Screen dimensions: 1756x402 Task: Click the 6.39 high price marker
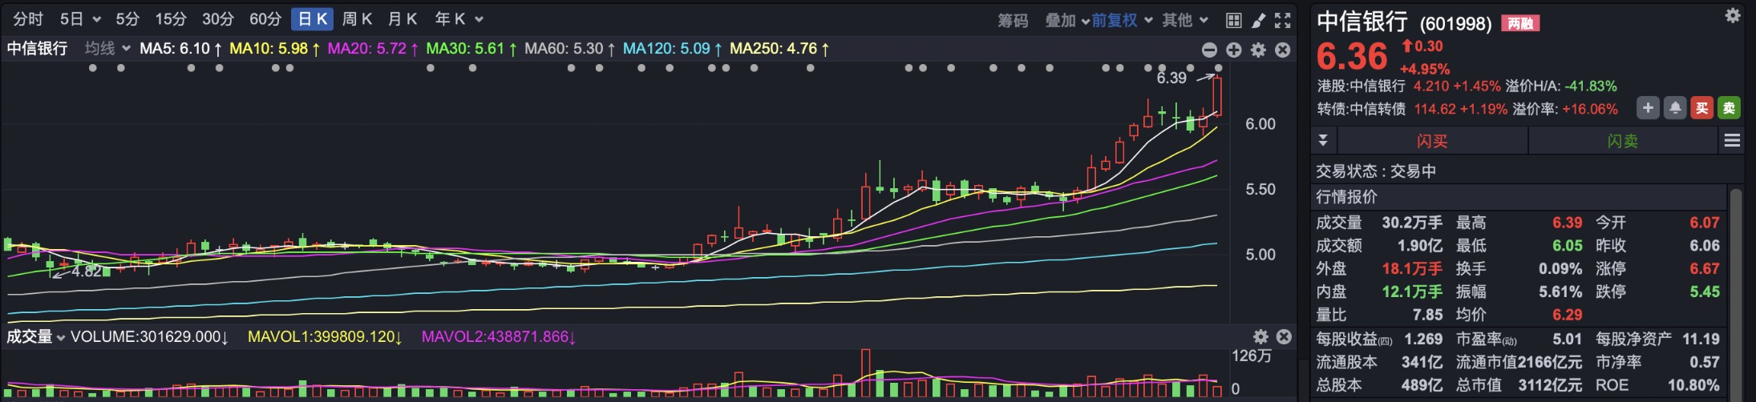click(x=1171, y=78)
